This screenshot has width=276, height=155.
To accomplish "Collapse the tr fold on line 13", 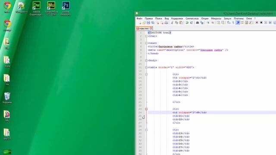I will (146, 74).
